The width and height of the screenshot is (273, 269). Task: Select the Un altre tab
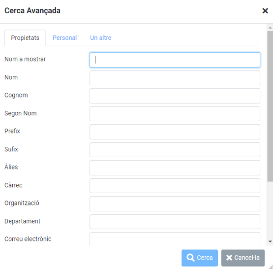pyautogui.click(x=101, y=38)
